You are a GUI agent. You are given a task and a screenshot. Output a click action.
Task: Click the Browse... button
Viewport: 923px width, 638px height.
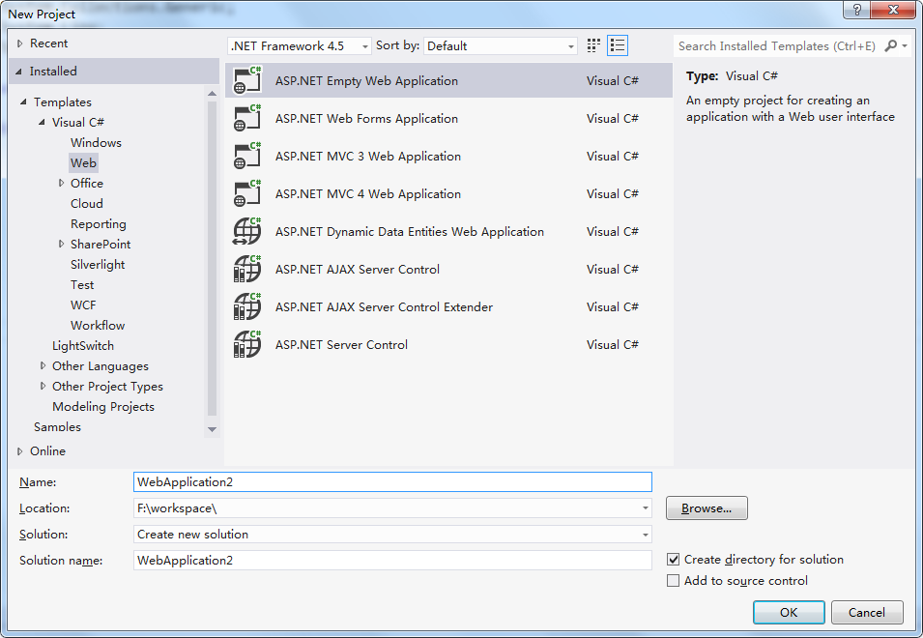(x=707, y=507)
